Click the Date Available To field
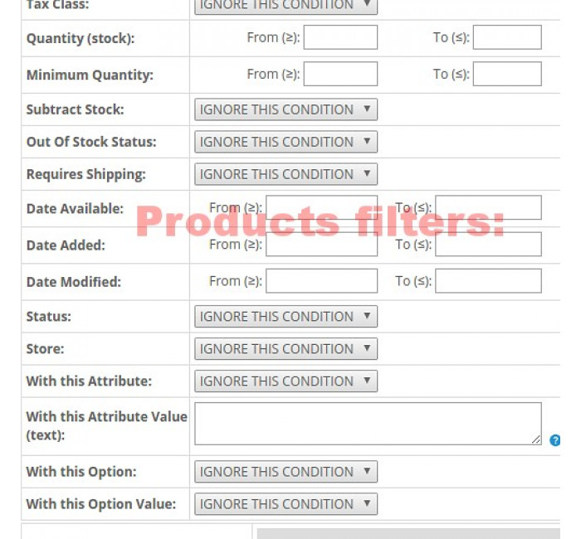The image size is (581, 539). pos(488,207)
